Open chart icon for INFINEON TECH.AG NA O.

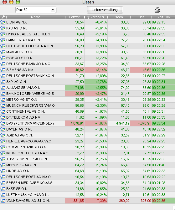(3, 153)
